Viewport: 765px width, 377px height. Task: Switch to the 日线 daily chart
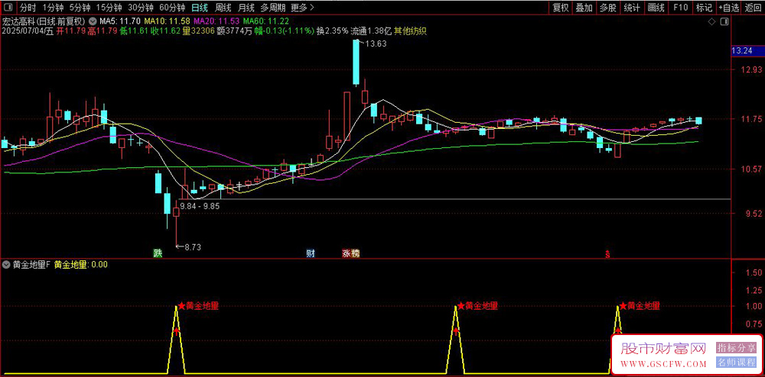pos(199,8)
